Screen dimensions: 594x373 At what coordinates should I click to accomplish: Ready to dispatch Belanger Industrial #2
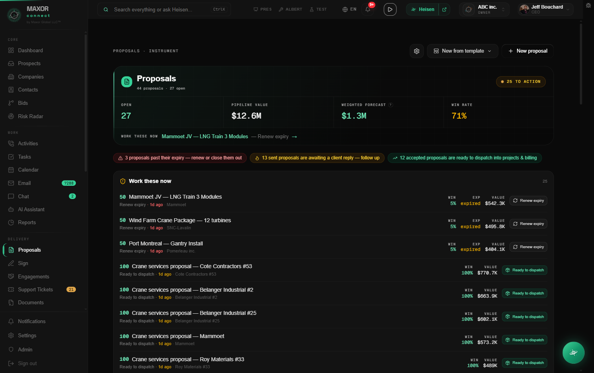pos(524,293)
